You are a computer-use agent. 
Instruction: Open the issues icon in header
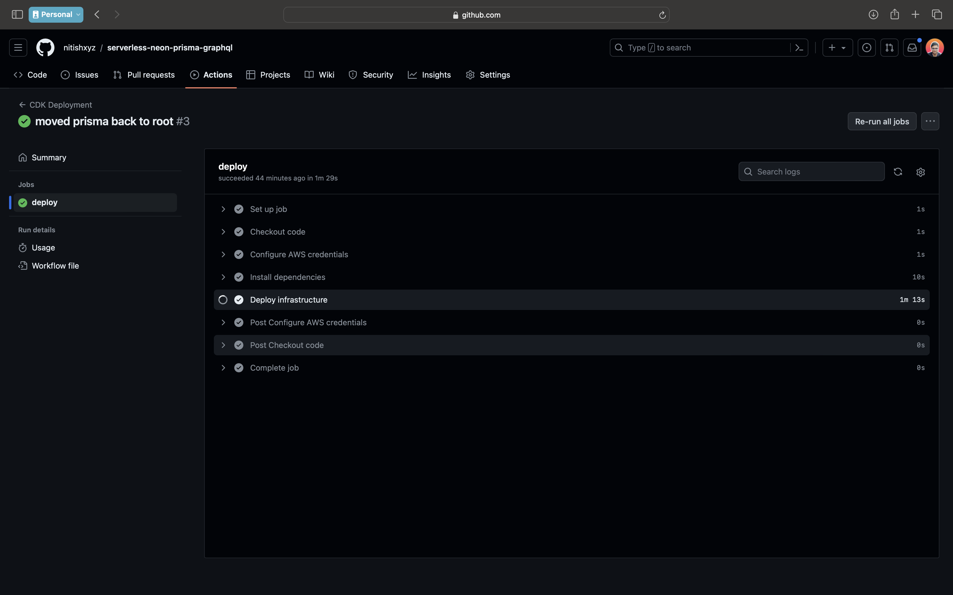pos(866,48)
